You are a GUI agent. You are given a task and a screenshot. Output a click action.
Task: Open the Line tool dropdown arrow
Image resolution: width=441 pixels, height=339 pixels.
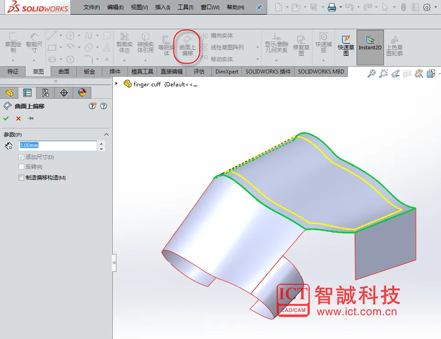61,36
